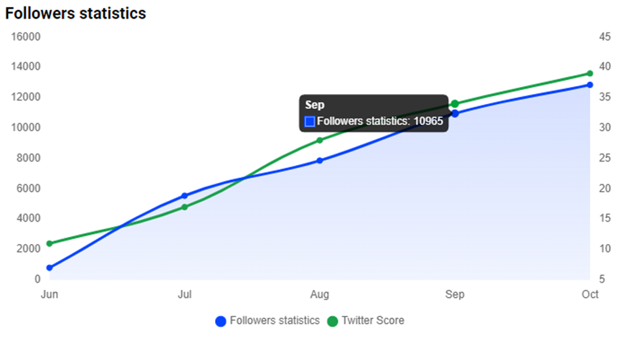Screen dimensions: 626x343
Task: Click the Sep label on the x-axis
Action: (455, 294)
